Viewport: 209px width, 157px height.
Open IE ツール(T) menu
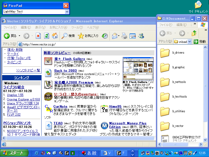click(x=77, y=27)
